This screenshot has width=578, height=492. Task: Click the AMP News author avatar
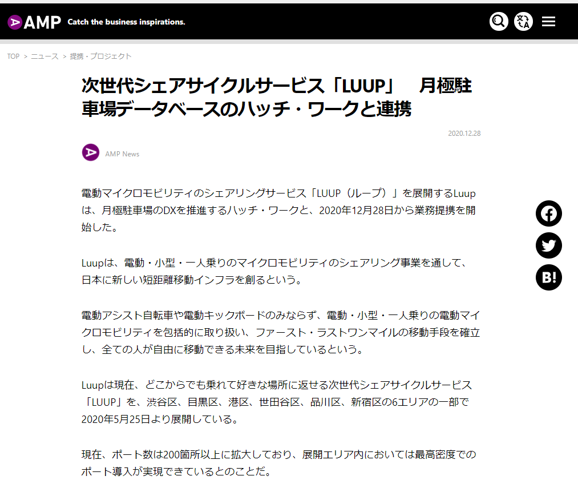pos(91,153)
